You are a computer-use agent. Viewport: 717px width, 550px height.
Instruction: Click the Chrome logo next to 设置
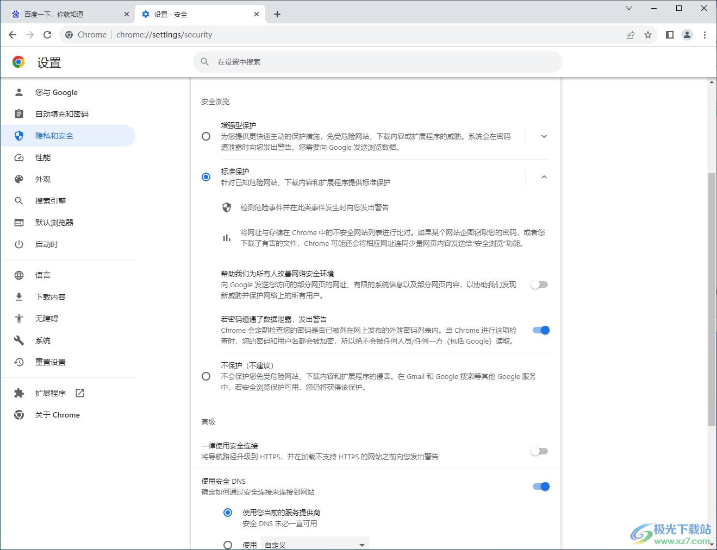coord(18,62)
